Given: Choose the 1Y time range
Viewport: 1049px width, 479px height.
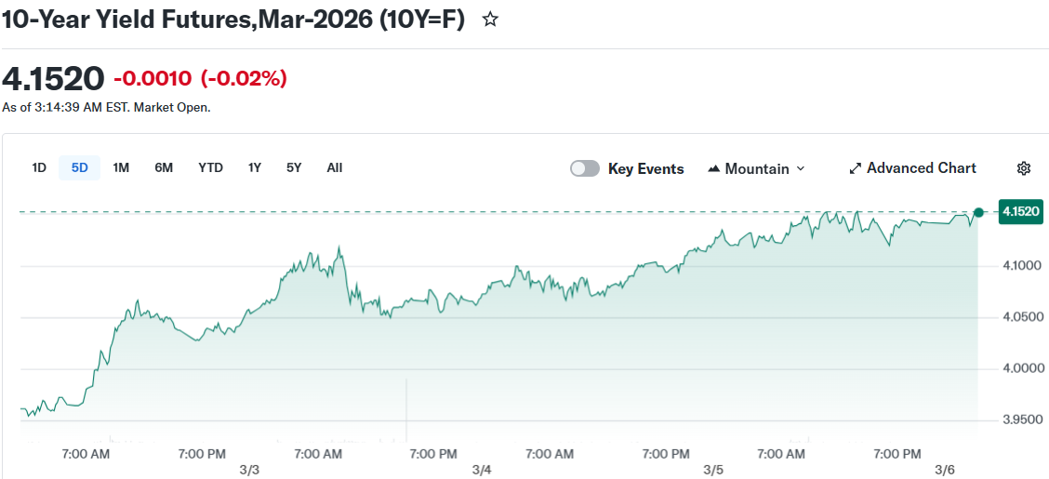Looking at the screenshot, I should click(254, 167).
